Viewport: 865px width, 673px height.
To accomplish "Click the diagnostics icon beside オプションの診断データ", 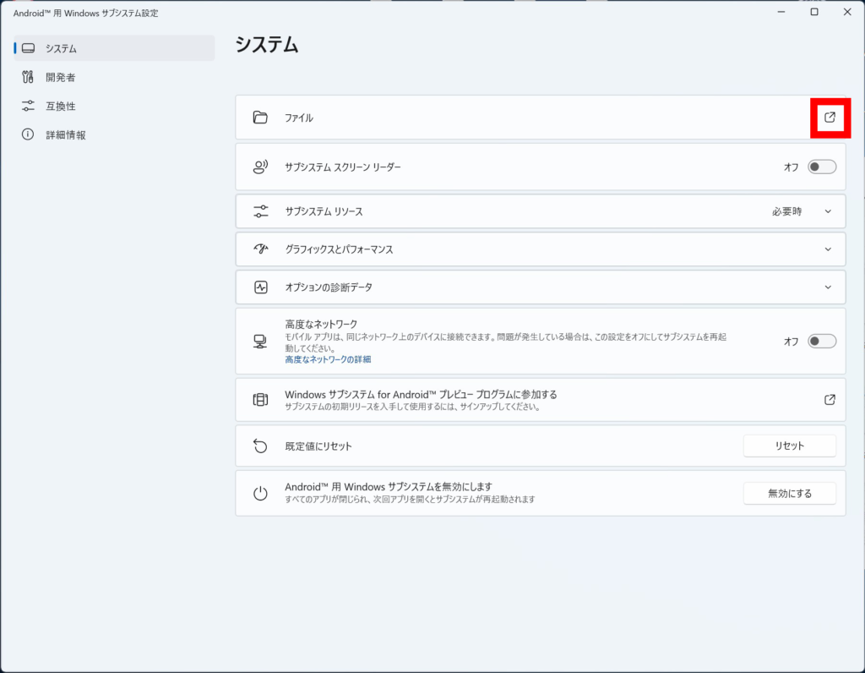I will coord(260,287).
